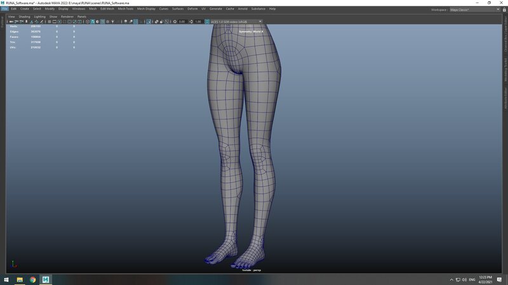Click the exposure value field
Viewport: 508px width, 285px height.
pos(182,22)
